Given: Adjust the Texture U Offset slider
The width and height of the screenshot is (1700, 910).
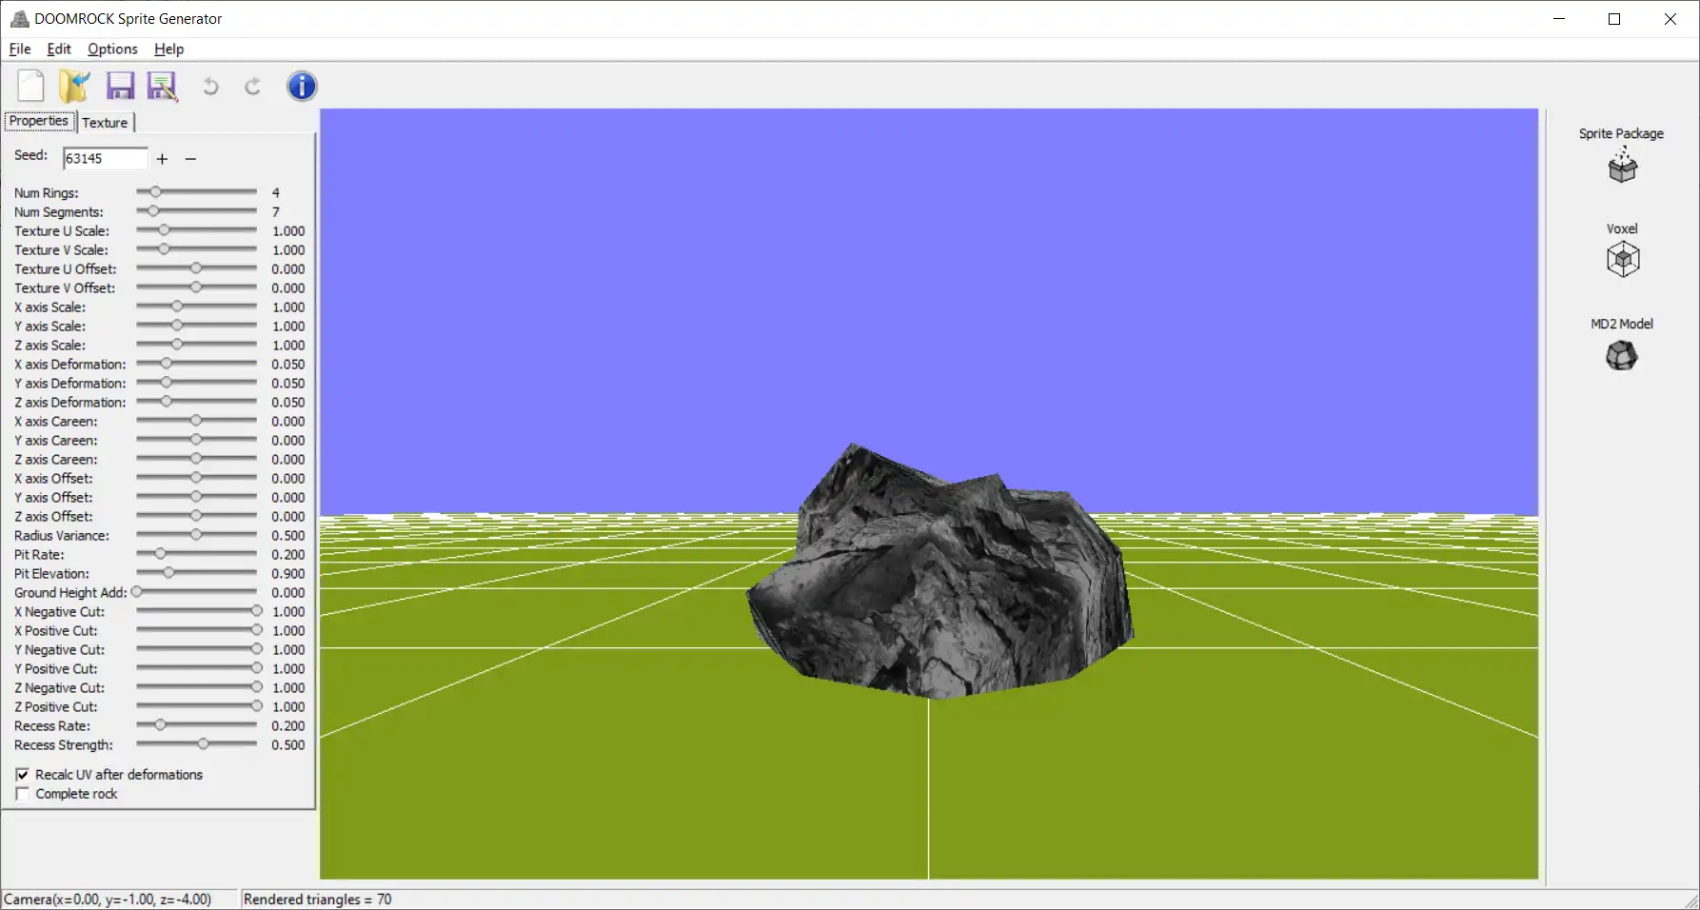Looking at the screenshot, I should (x=196, y=268).
